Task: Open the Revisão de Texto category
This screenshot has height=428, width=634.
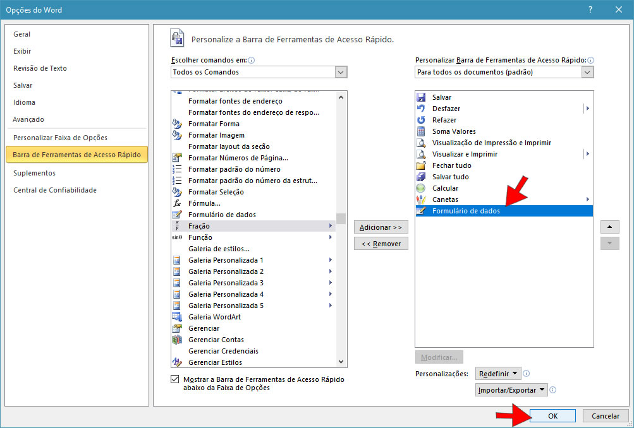Action: [x=40, y=68]
